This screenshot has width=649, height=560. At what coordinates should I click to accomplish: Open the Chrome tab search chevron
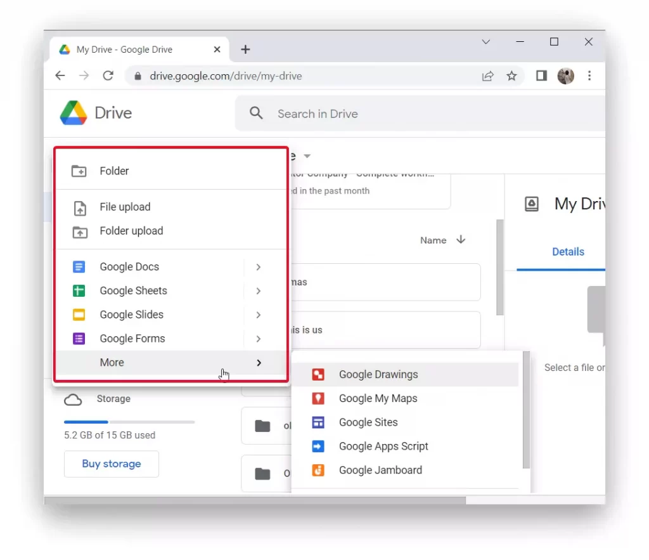pyautogui.click(x=486, y=42)
